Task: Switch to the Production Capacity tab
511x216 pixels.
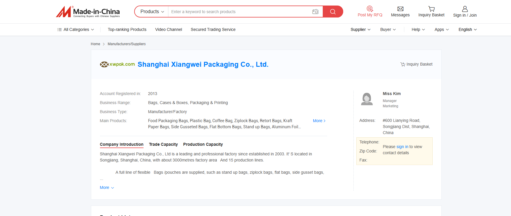Action: pyautogui.click(x=203, y=144)
